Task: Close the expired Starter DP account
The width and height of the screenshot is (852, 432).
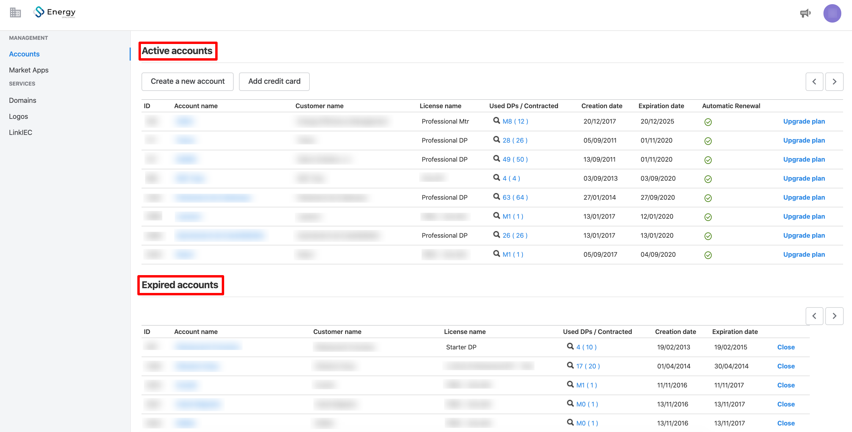Action: point(786,347)
